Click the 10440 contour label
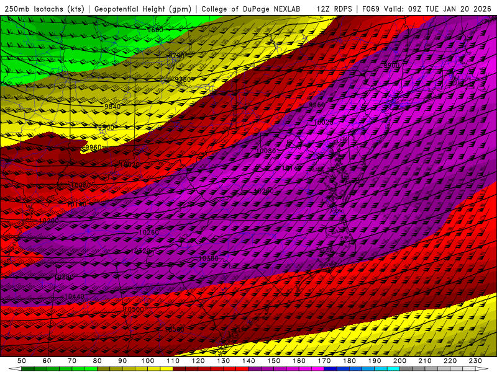This screenshot has height=372, width=497. (75, 296)
